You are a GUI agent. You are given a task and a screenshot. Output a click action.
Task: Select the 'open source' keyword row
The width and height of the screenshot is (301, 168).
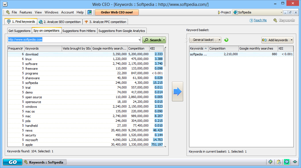pos(86,97)
